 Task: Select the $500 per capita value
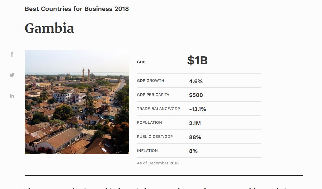click(196, 95)
